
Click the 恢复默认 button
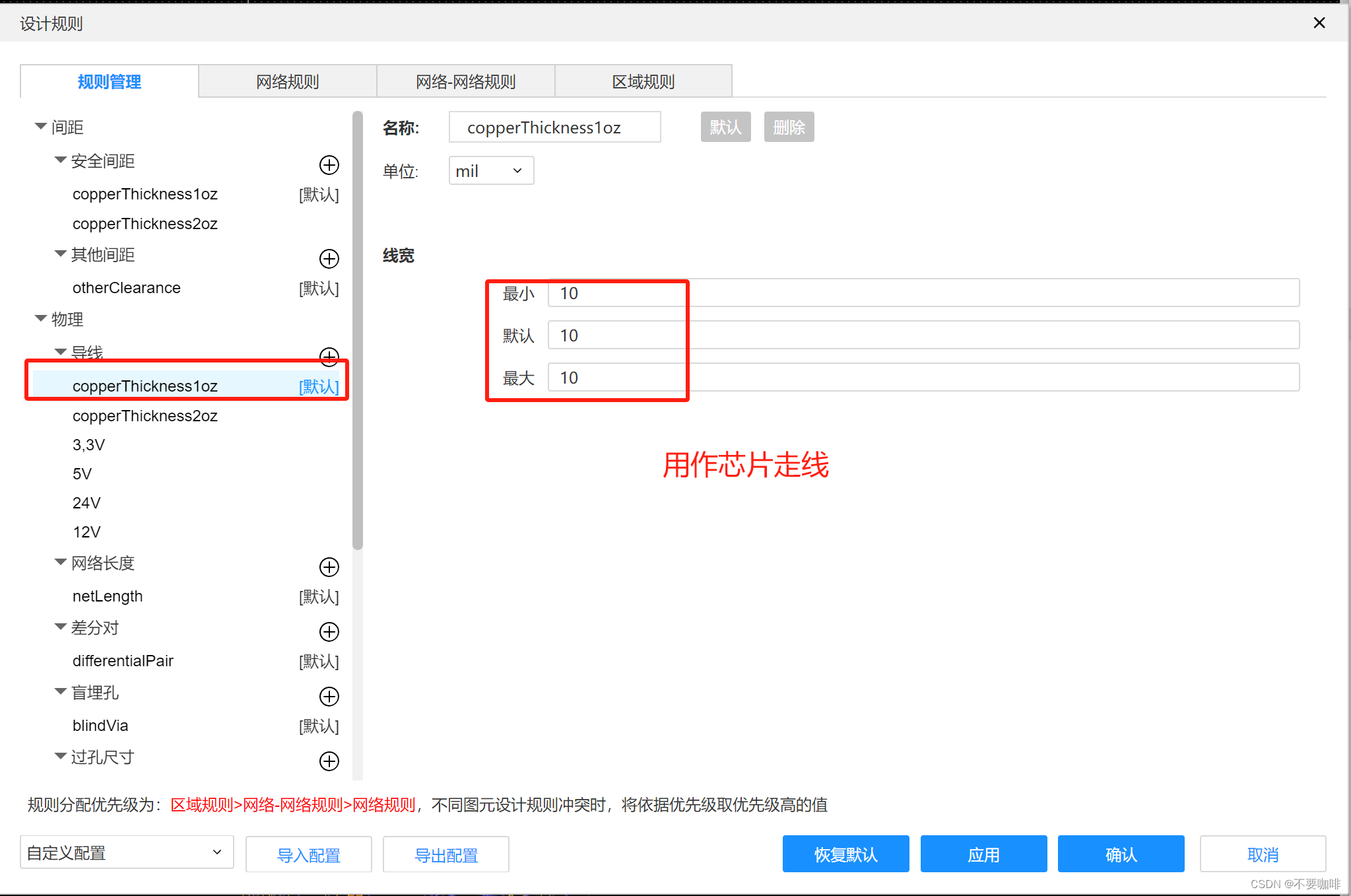845,854
